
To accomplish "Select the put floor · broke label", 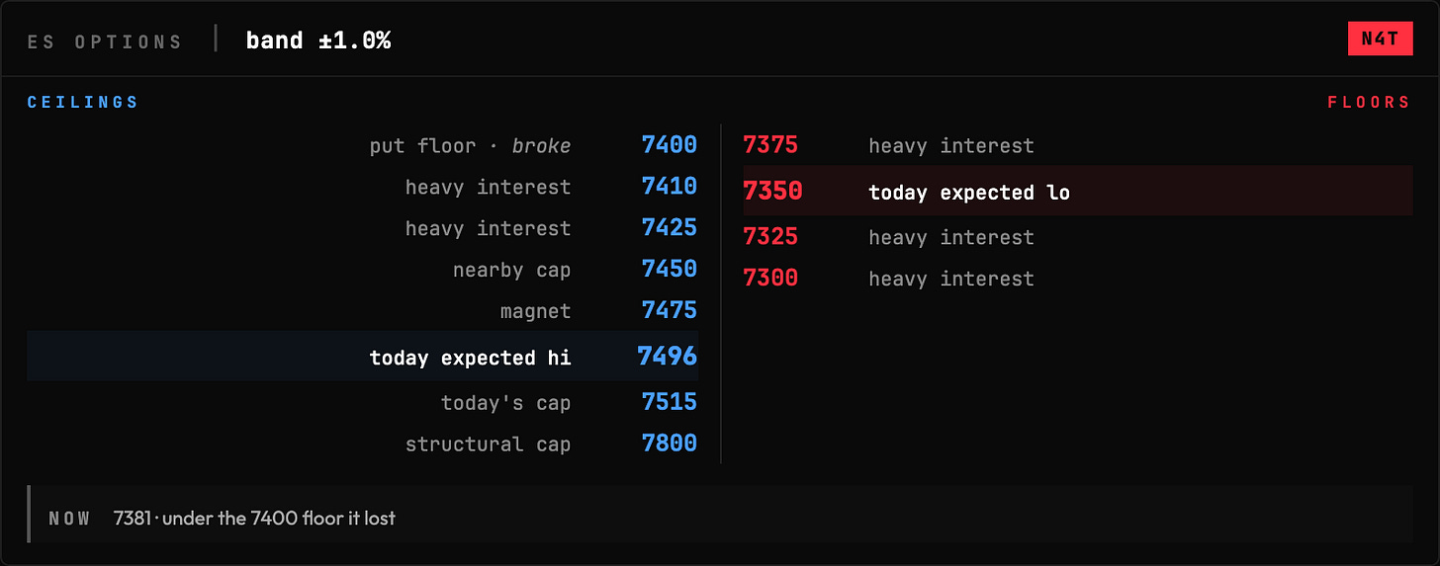I will click(471, 146).
